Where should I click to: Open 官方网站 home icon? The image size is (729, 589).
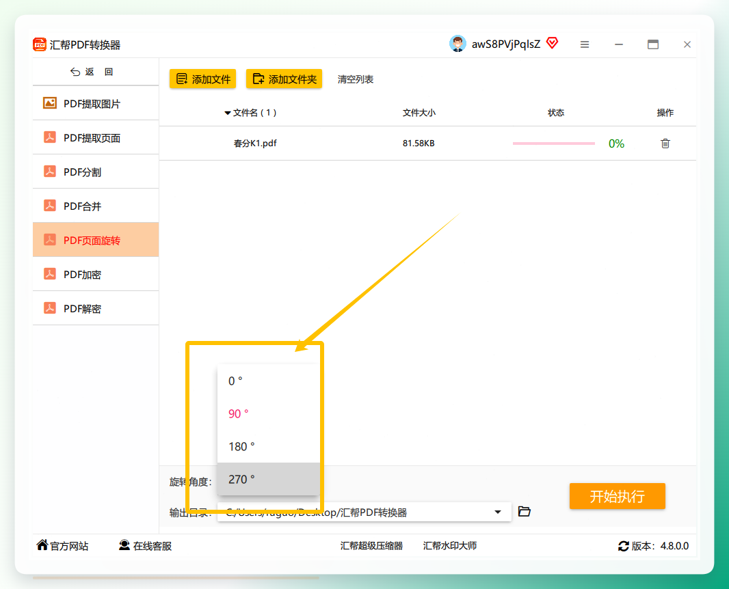[x=42, y=545]
